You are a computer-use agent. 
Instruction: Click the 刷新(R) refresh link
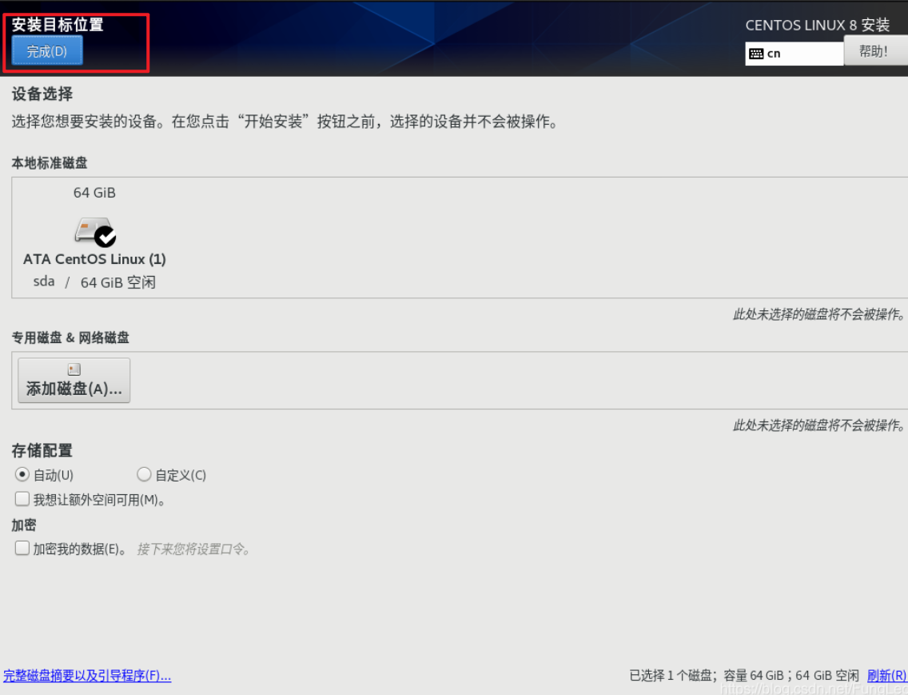tap(886, 676)
